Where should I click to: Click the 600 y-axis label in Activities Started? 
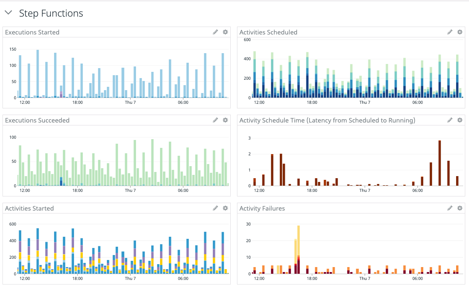click(x=13, y=224)
